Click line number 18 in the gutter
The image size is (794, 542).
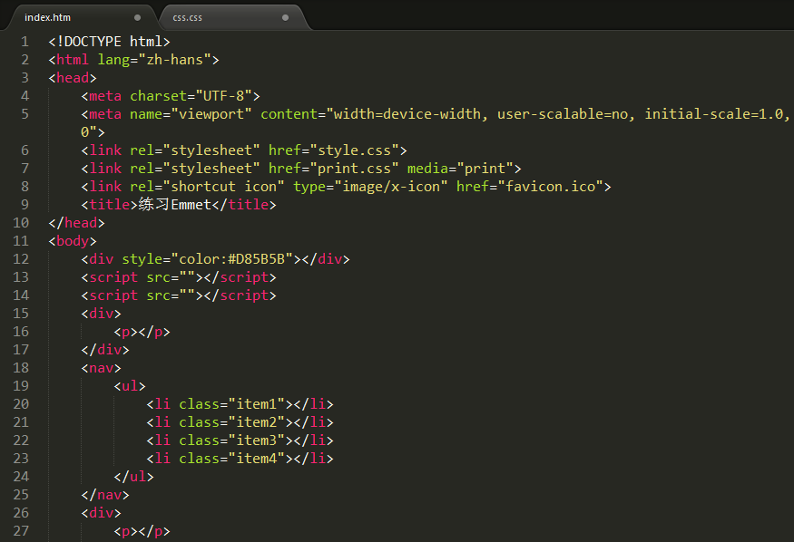(x=21, y=368)
